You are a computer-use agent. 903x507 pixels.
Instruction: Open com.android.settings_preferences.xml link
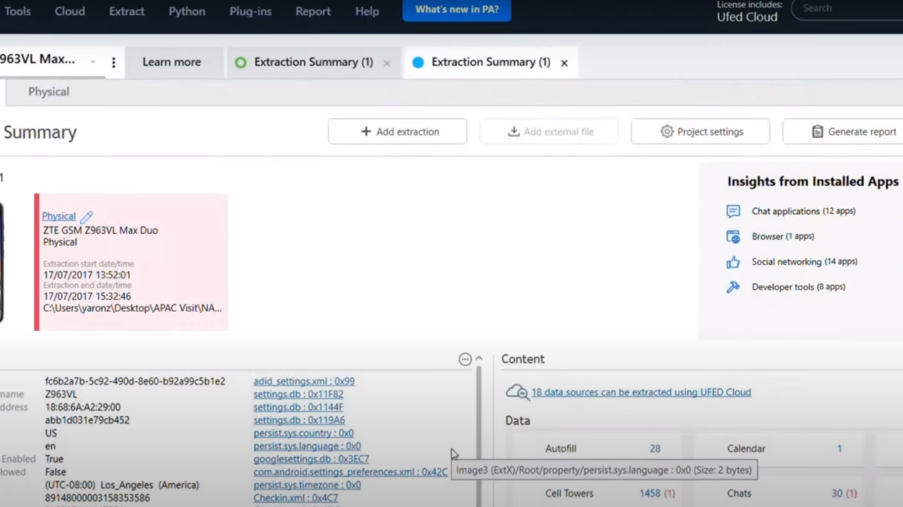point(350,472)
